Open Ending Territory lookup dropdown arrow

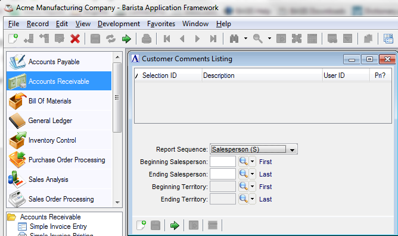pyautogui.click(x=252, y=199)
